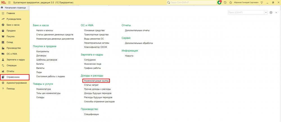This screenshot has width=281, height=122.
Task: Open the Помощь question mark icon
Action: click(x=3, y=89)
